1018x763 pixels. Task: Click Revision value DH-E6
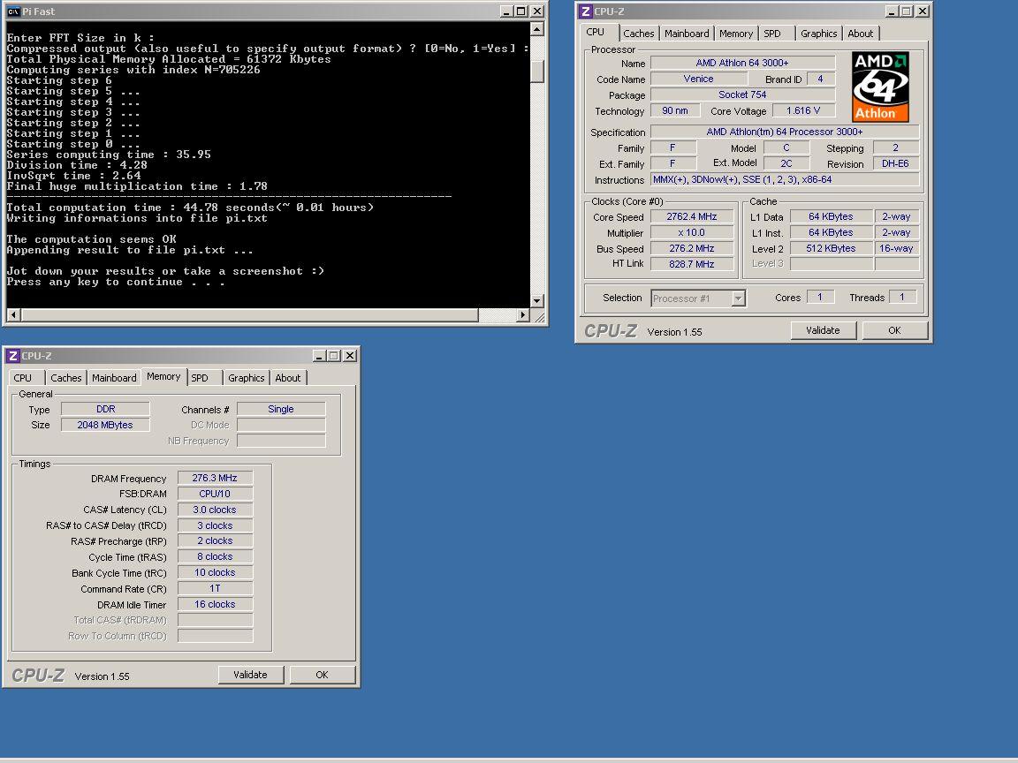896,163
